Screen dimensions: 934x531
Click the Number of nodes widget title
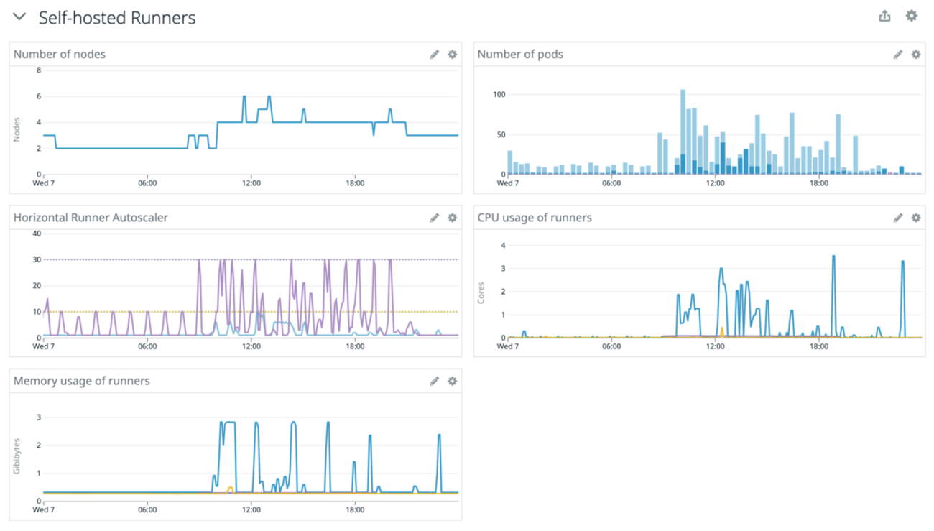(60, 55)
